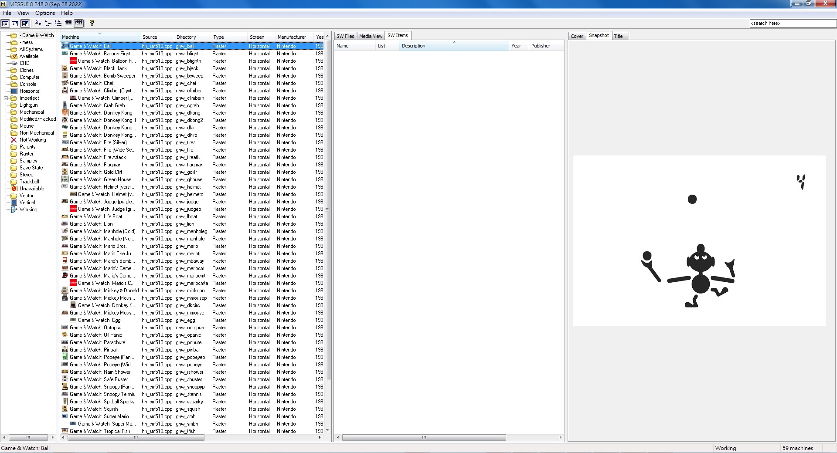837x453 pixels.
Task: Sort by the Directory column header
Action: [192, 37]
